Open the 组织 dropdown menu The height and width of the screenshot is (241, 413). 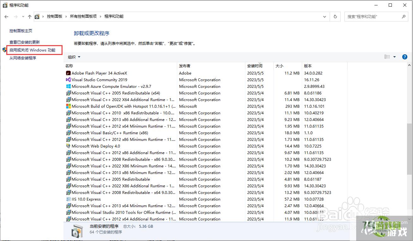coord(74,57)
